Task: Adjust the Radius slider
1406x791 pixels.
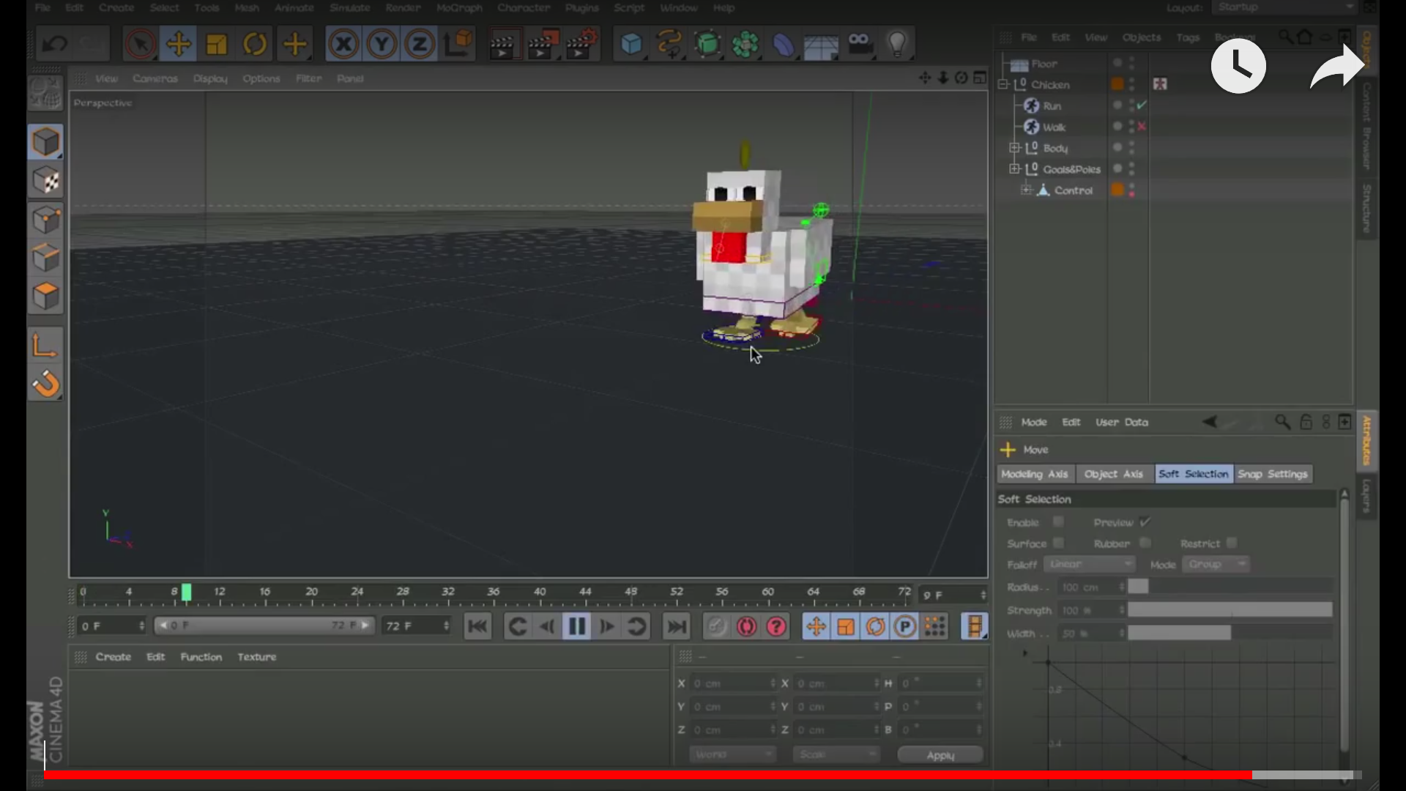Action: pos(1230,587)
